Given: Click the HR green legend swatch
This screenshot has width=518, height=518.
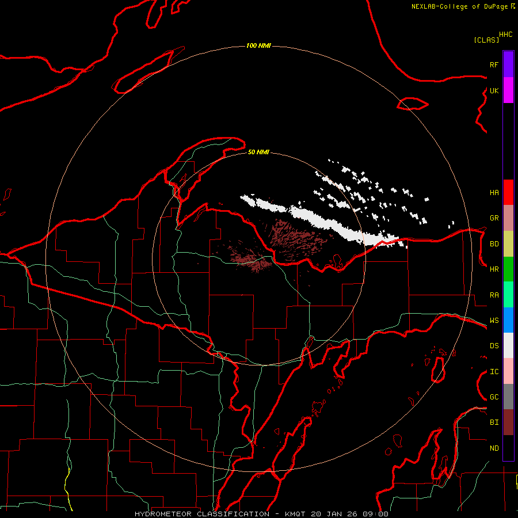Looking at the screenshot, I should 508,269.
